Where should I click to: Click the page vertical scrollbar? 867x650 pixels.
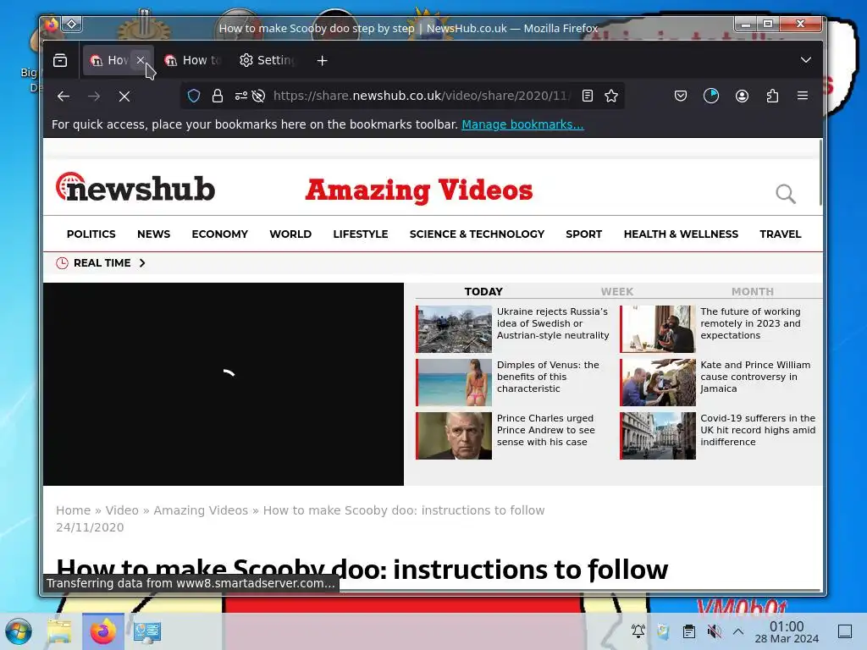[x=820, y=173]
